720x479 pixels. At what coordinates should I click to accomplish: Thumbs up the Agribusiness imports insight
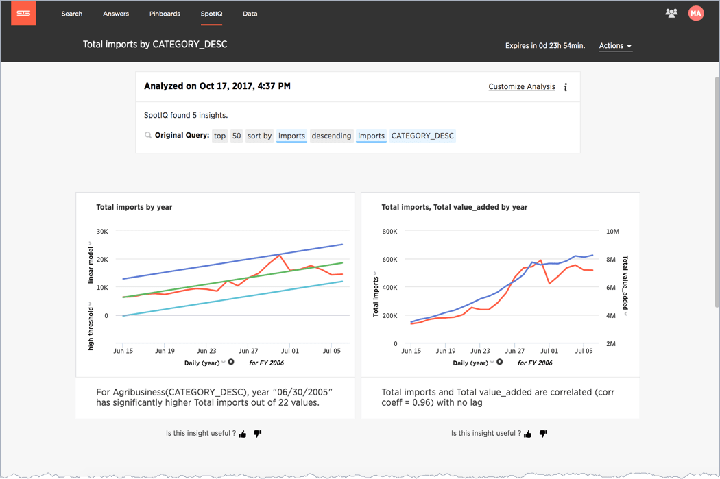click(243, 434)
